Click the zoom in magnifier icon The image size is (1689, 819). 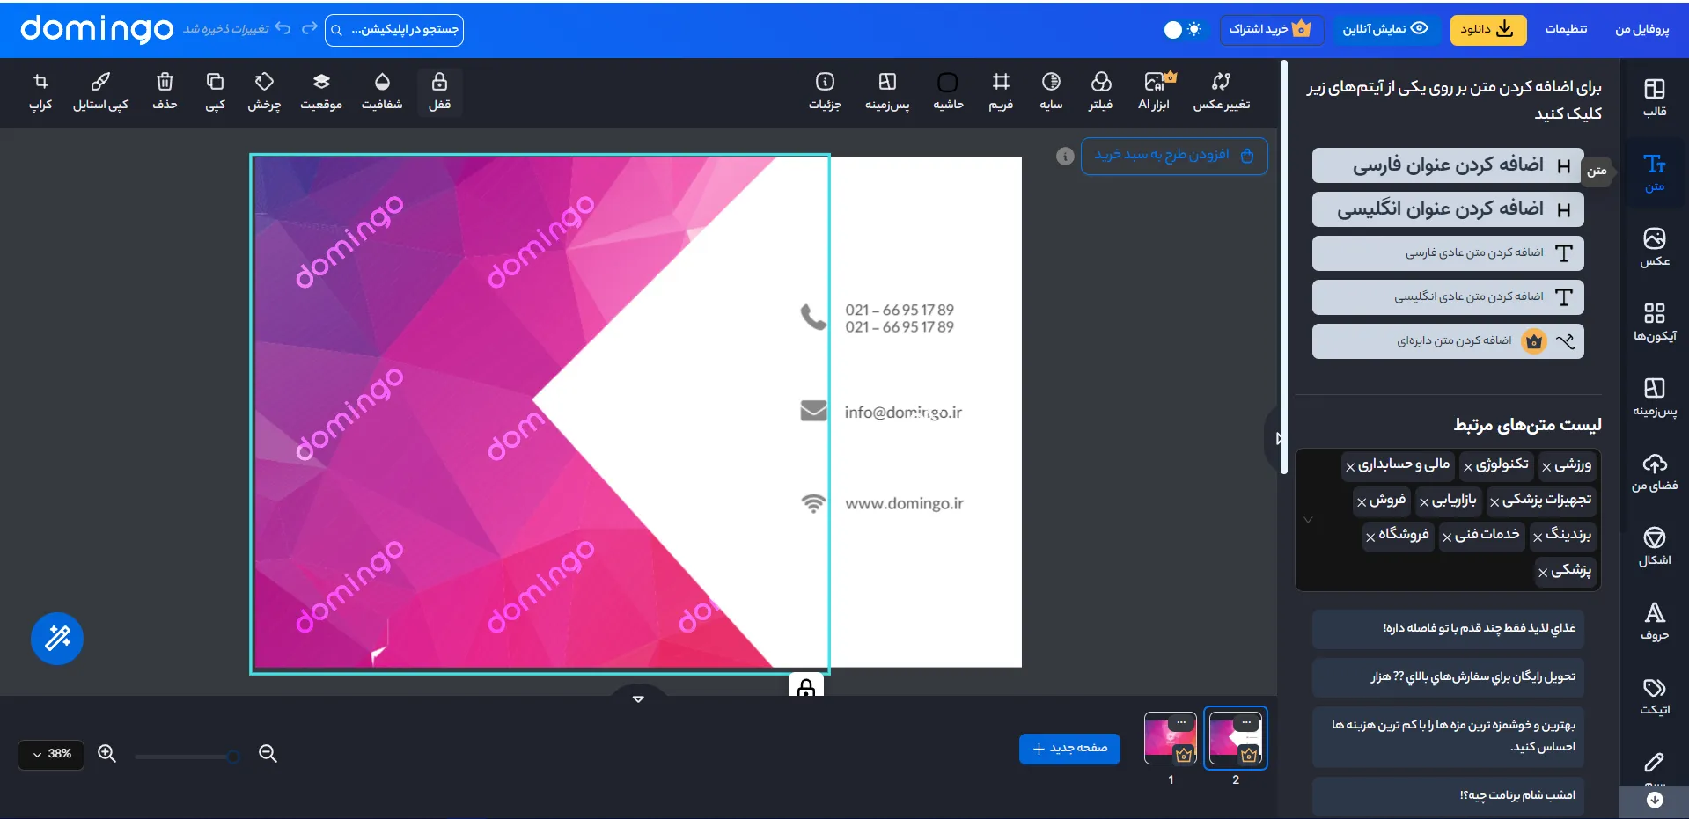coord(106,754)
